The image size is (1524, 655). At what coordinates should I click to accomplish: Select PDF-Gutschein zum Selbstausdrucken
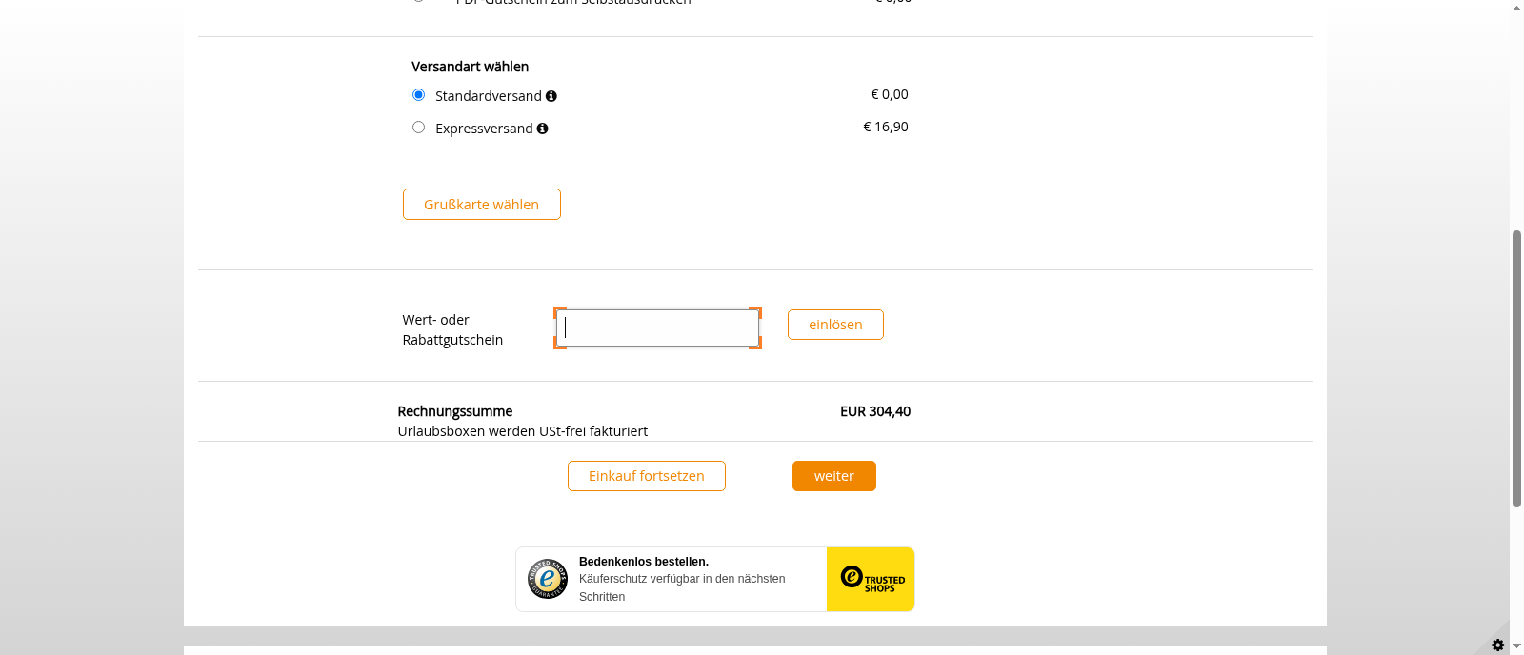tap(418, 1)
